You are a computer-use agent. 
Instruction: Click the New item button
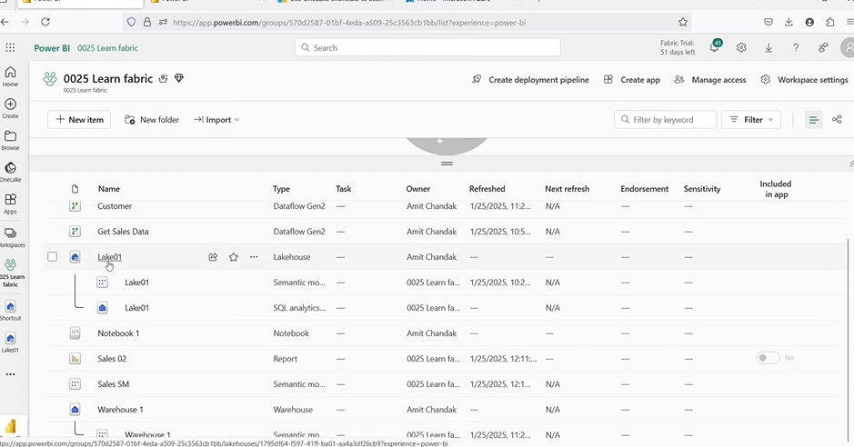pos(79,120)
